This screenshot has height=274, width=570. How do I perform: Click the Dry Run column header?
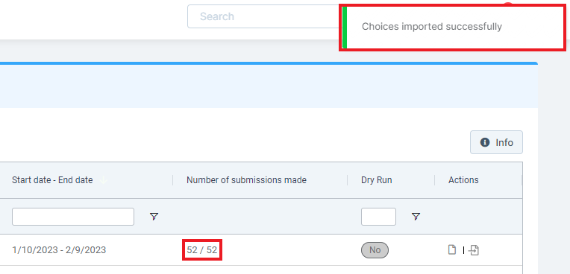pos(376,180)
